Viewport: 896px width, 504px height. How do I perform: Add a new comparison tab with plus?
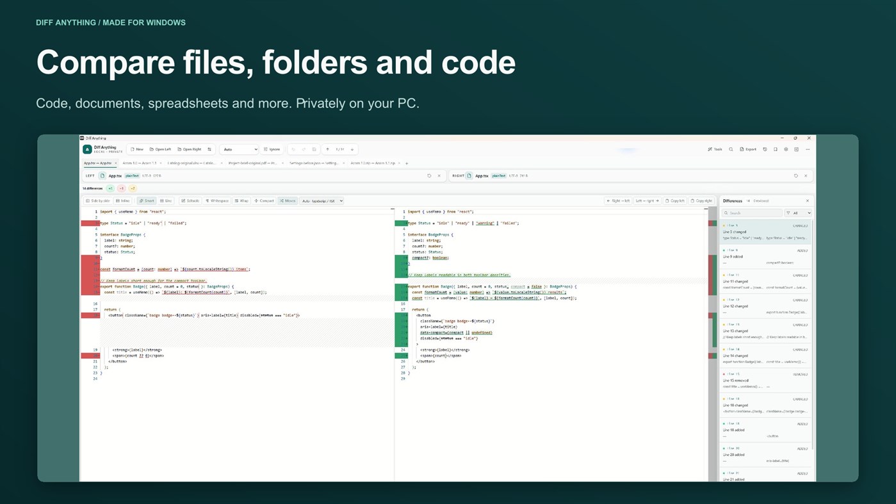407,163
